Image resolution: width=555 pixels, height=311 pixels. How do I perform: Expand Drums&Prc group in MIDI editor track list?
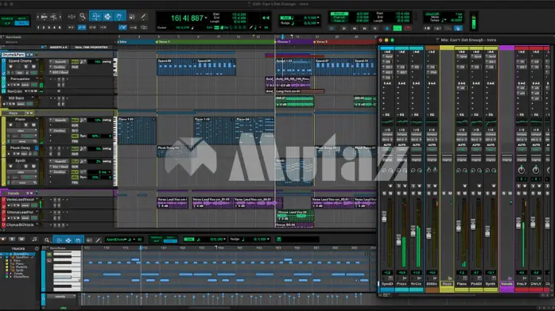11,254
